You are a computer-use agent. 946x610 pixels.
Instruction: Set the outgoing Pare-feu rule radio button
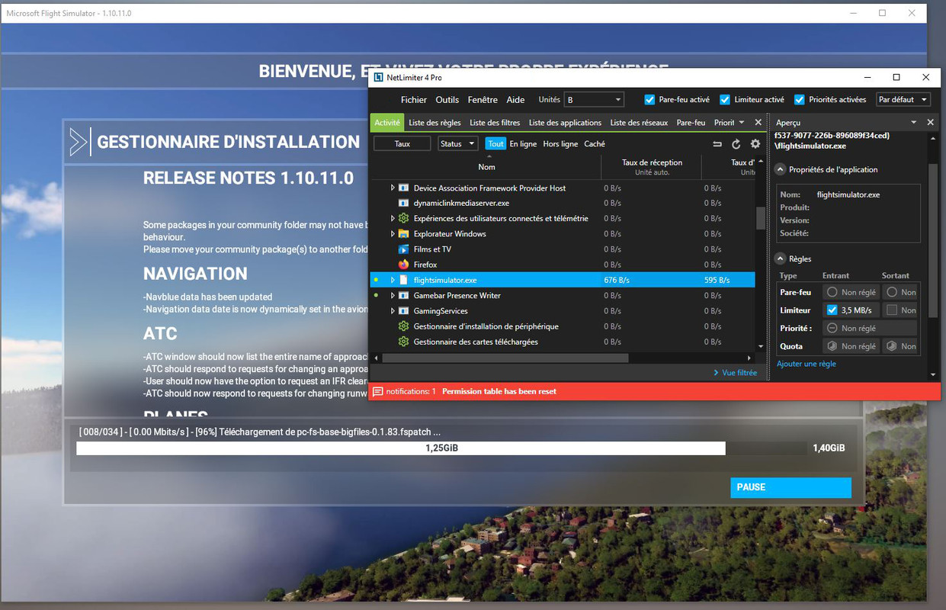click(x=892, y=292)
